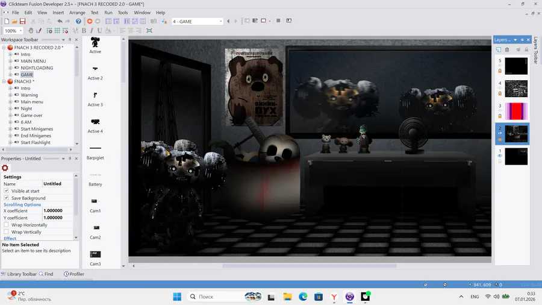Open the File menu
Viewport: 542px width, 305px height.
(16, 13)
